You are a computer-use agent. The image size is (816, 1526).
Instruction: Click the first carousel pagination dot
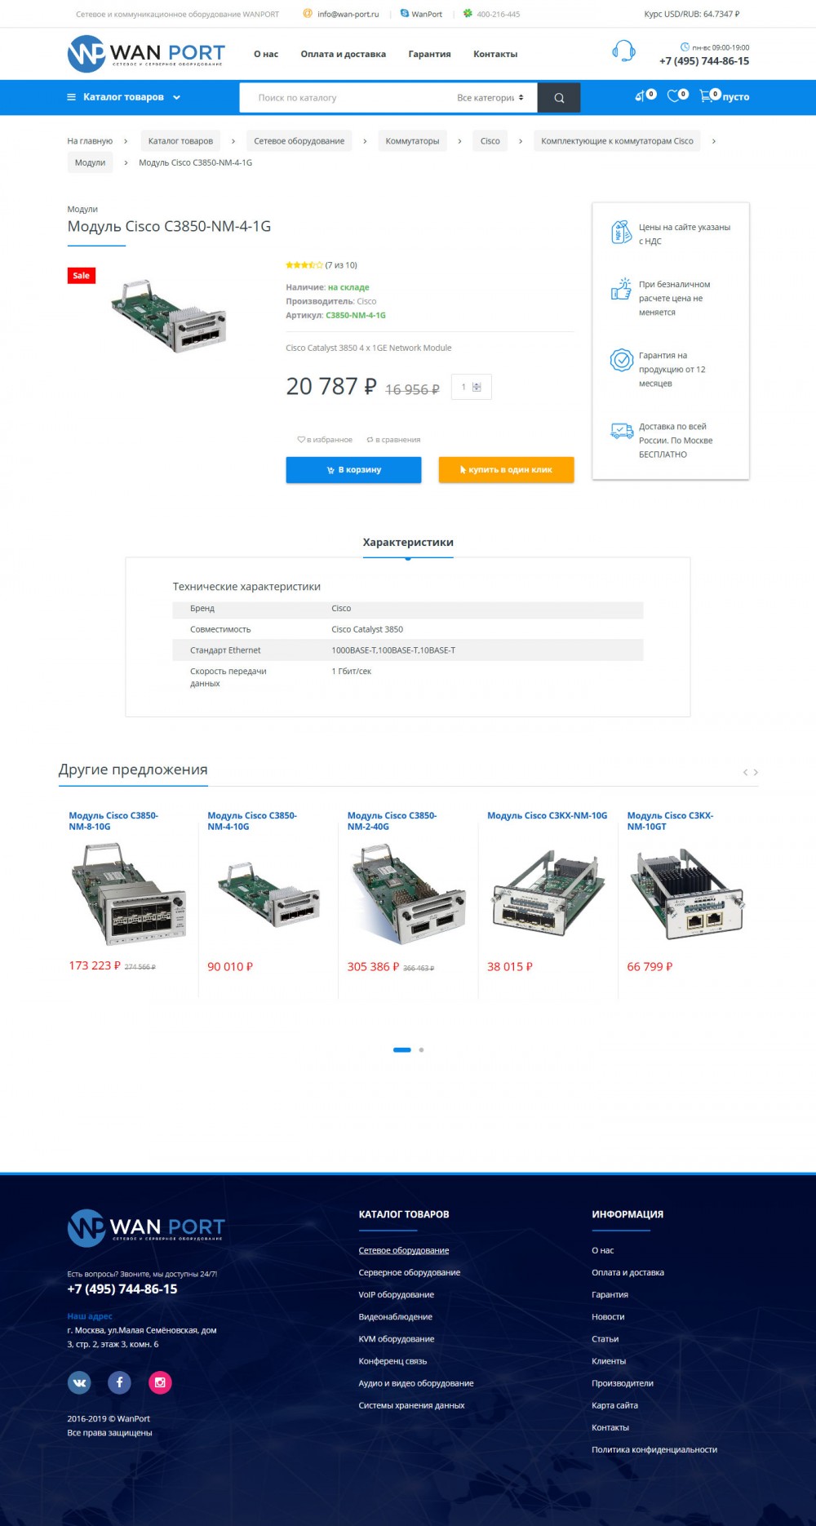click(402, 1050)
